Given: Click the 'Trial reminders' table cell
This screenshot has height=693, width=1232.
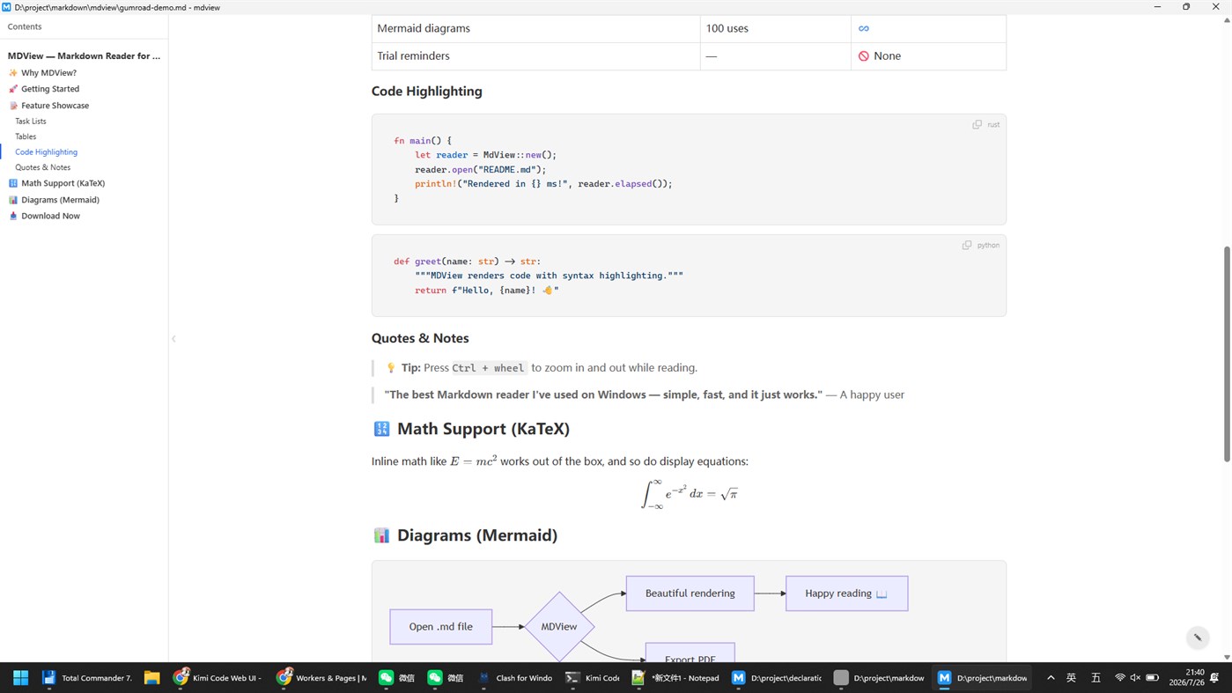Looking at the screenshot, I should click(536, 55).
